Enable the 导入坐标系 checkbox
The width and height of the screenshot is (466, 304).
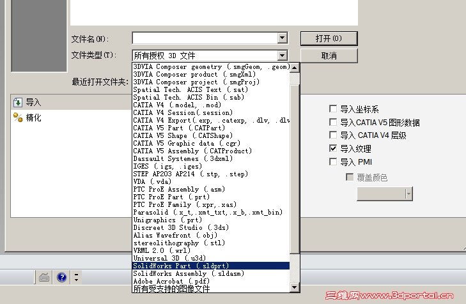coord(333,109)
